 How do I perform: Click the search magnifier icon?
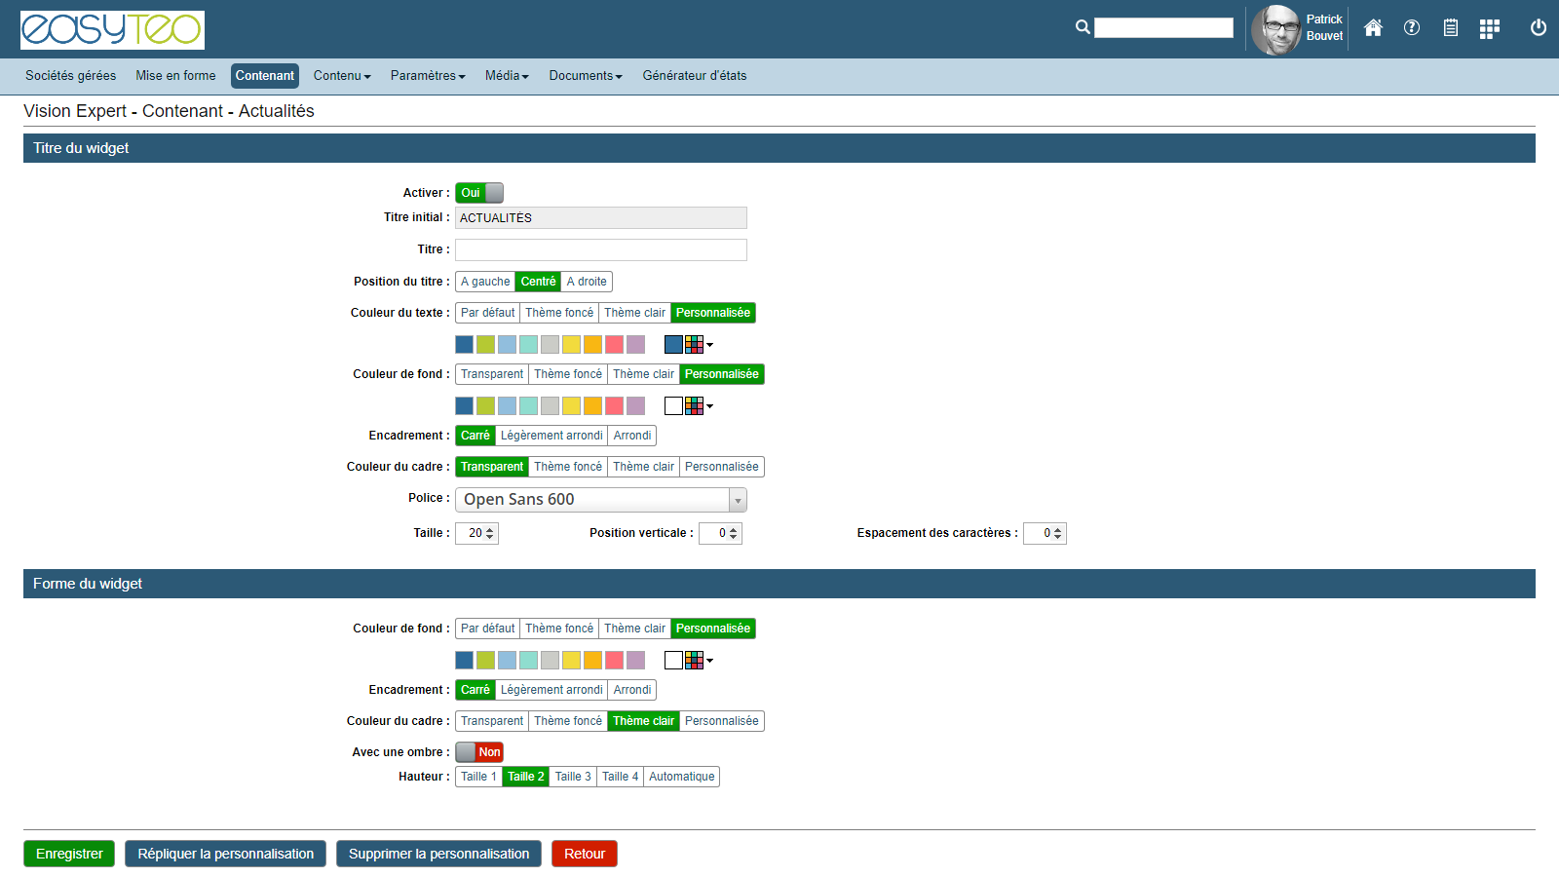1082,27
